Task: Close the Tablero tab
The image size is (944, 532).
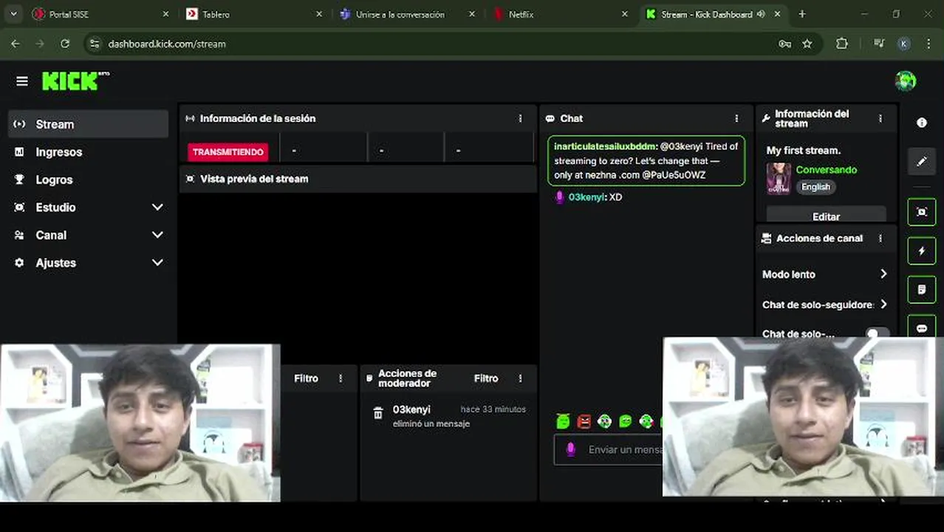Action: point(318,14)
